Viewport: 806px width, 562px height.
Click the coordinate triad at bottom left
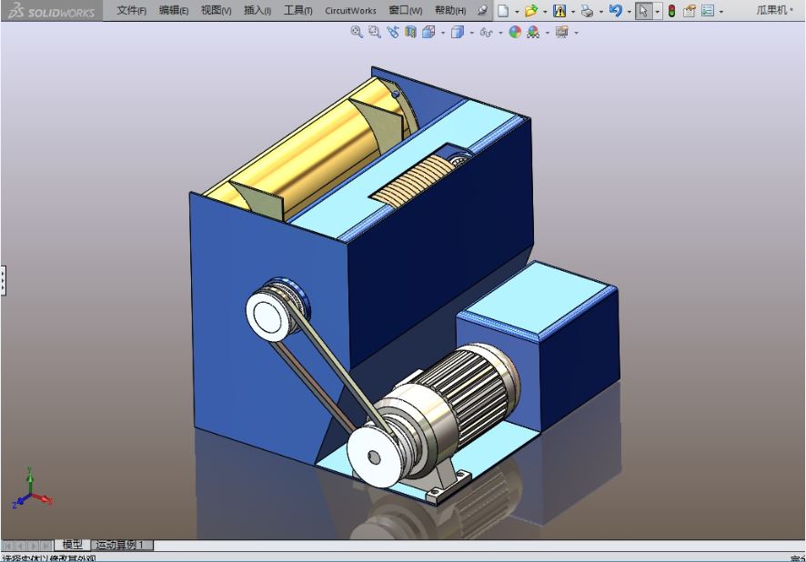[x=32, y=488]
